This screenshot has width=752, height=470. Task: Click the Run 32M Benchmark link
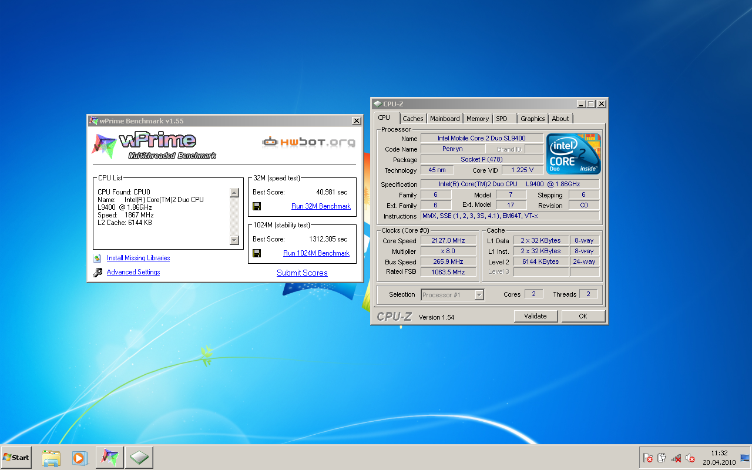pyautogui.click(x=321, y=206)
